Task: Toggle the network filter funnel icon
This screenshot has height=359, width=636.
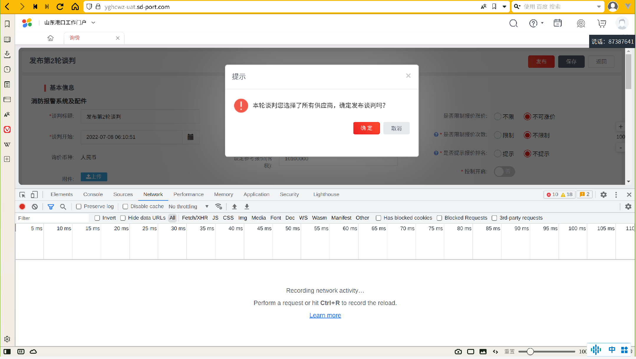Action: [x=51, y=207]
